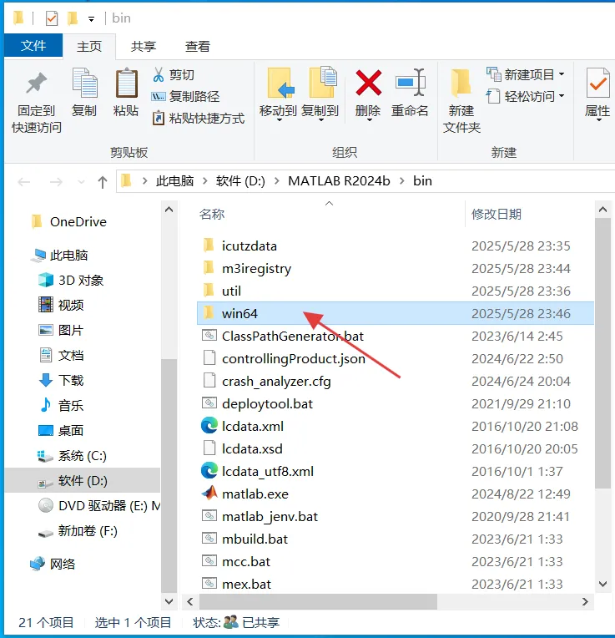Viewport: 615px width, 638px height.
Task: Switch to the Home (主页) tab
Action: tap(89, 46)
